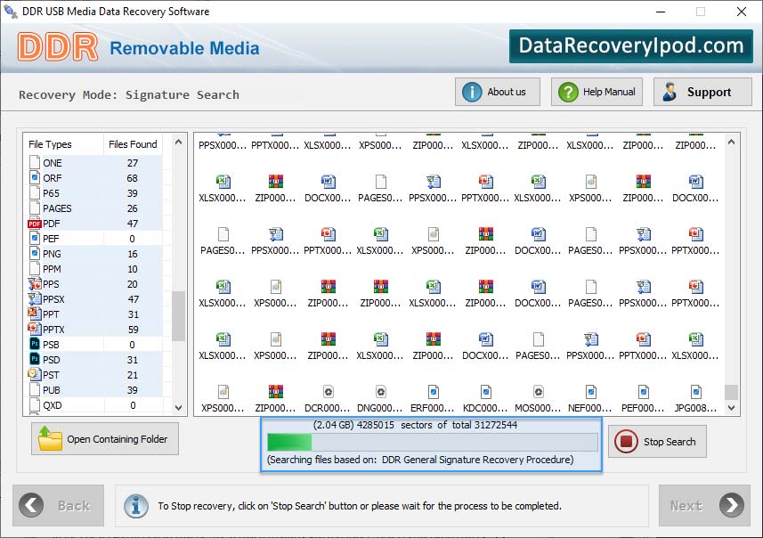Select the PEF file type icon

pyautogui.click(x=35, y=239)
